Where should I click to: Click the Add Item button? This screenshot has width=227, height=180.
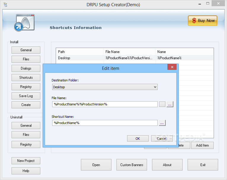(202, 145)
